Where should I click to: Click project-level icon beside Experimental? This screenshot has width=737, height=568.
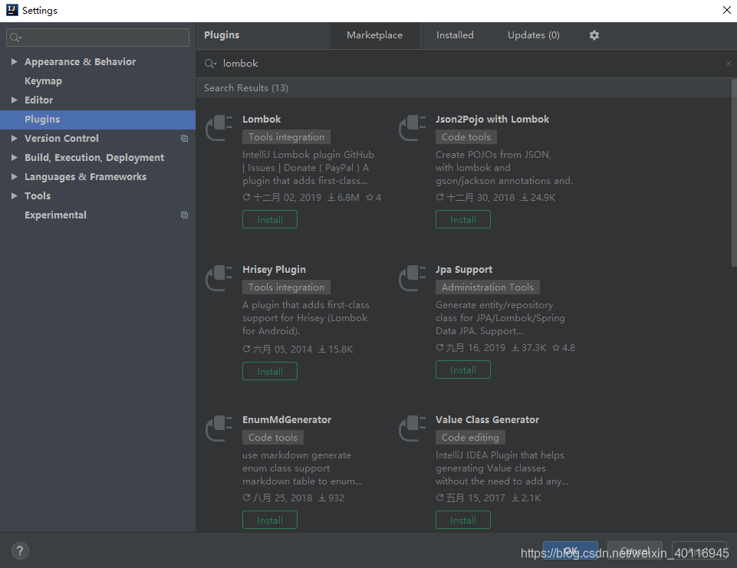pos(184,215)
